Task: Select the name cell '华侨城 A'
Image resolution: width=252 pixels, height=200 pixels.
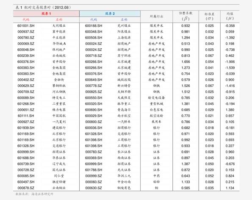Action: (59, 44)
